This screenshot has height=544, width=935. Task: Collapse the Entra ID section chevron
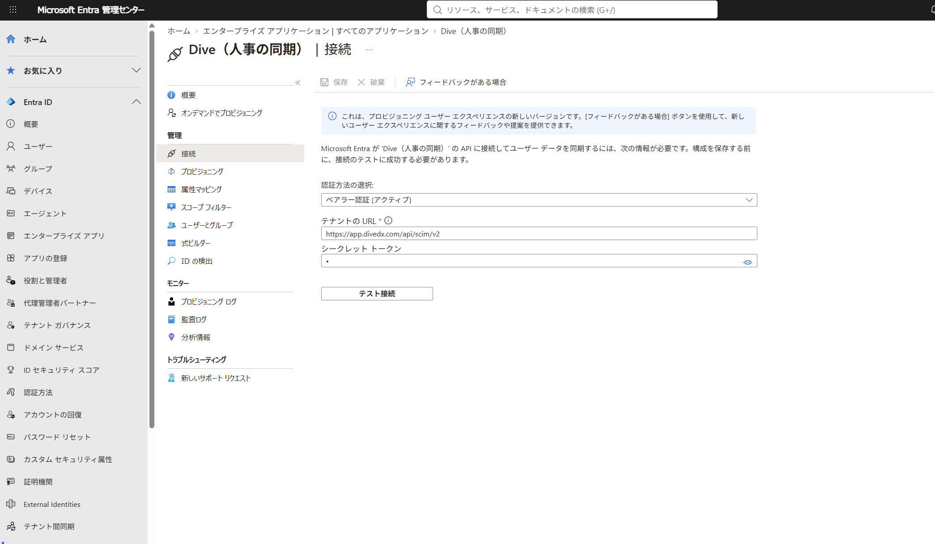click(x=136, y=102)
